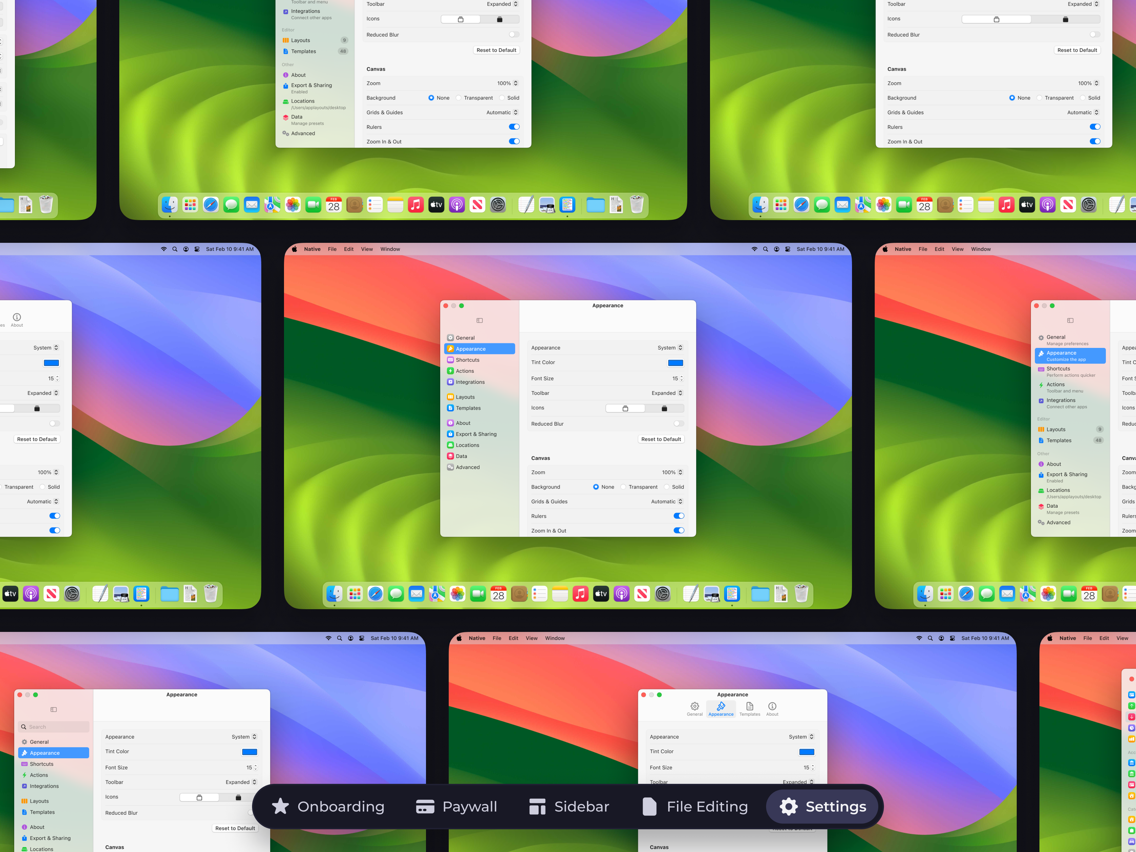This screenshot has height=852, width=1136.
Task: Select General in center window's sidebar
Action: [x=479, y=337]
